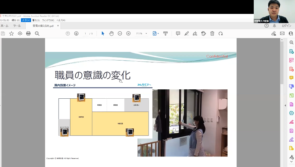295x167 pixels.
Task: Go to next page arrow
Action: coord(76,34)
